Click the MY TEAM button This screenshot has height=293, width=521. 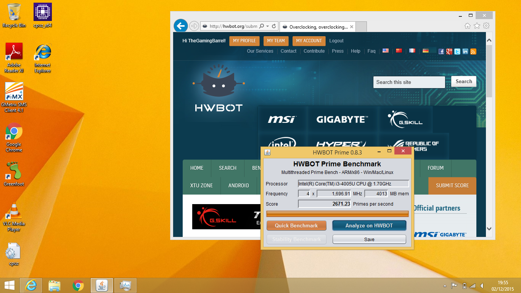pyautogui.click(x=276, y=41)
